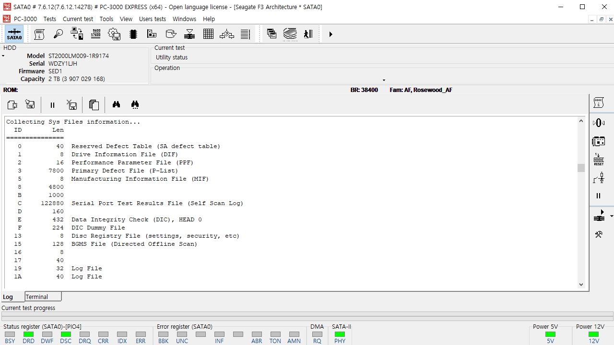Viewport: 614px width, 345px height.
Task: Click the RESET icon in right sidebar
Action: click(599, 160)
